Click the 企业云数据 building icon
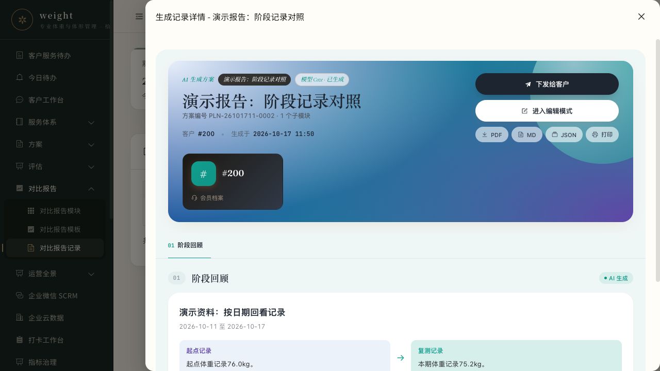 20,318
